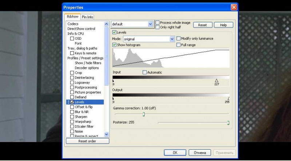
Task: Click the output white level marker at 255
Action: coord(228,98)
